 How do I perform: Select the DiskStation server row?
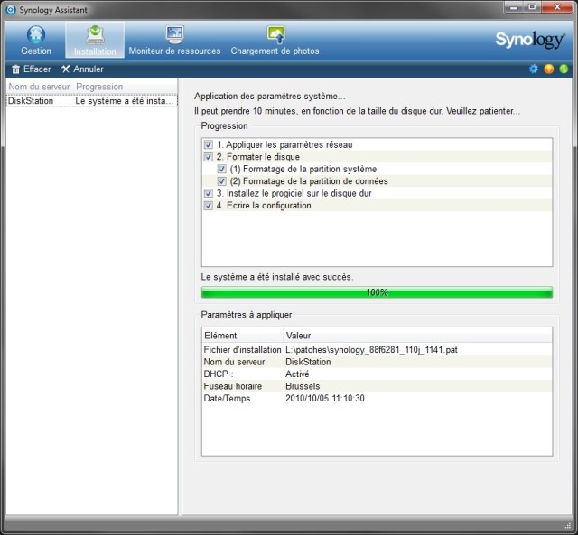coord(92,100)
